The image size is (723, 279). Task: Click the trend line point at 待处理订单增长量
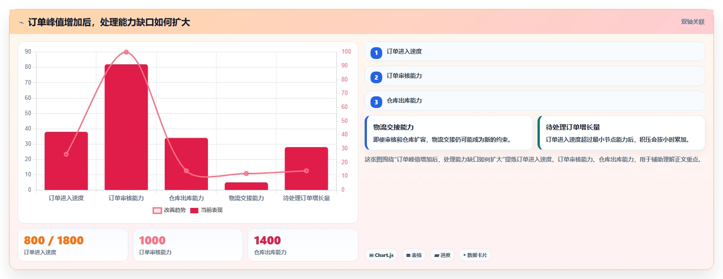(x=307, y=171)
